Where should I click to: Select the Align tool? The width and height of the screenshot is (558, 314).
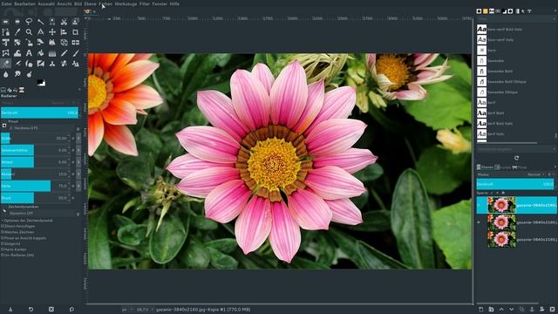64,32
